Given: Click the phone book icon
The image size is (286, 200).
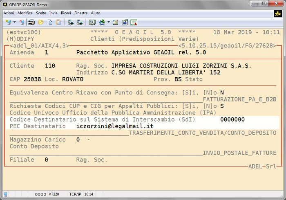Looking at the screenshot, I should [x=92, y=22].
